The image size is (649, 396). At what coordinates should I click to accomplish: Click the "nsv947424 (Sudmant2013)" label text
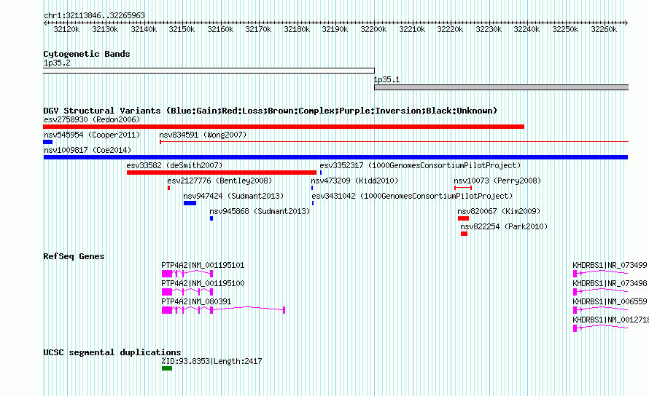233,196
